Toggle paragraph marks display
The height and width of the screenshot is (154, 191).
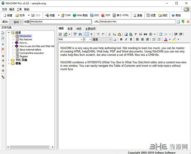click(x=91, y=34)
